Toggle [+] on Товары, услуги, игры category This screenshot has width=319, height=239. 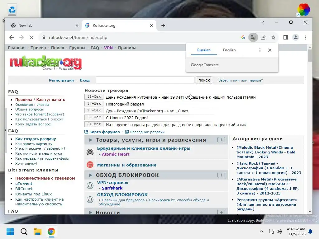click(221, 140)
